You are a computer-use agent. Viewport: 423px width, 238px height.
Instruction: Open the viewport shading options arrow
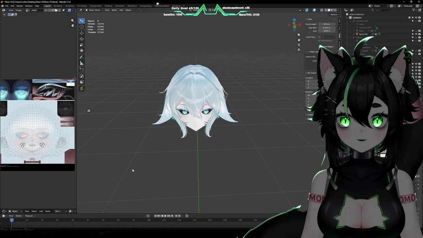338,10
